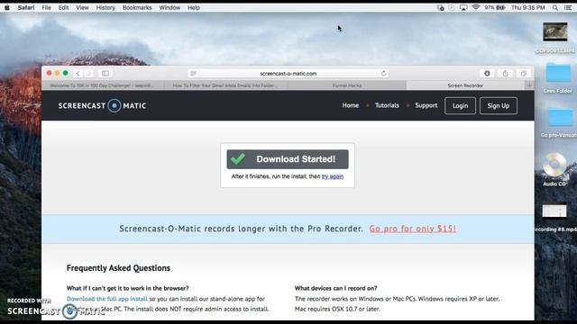577x324 pixels.
Task: Open the Apple menu
Action: pos(6,8)
